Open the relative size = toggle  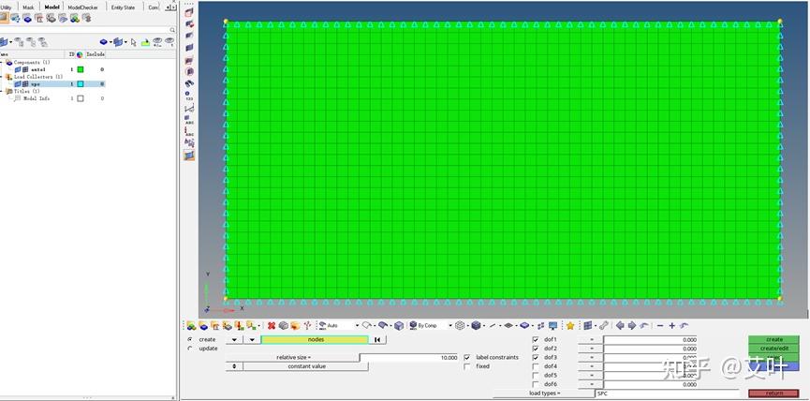click(292, 358)
